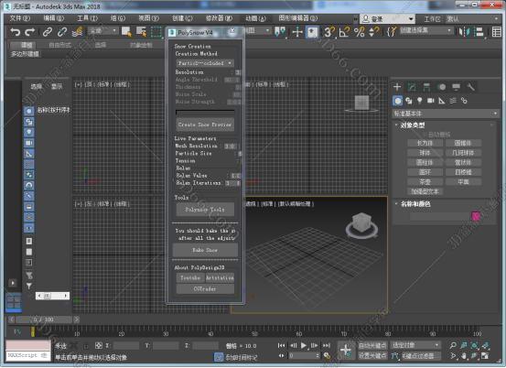Screen dimensions: 506x368
Task: Open the Edit menu
Action: (x=54, y=18)
